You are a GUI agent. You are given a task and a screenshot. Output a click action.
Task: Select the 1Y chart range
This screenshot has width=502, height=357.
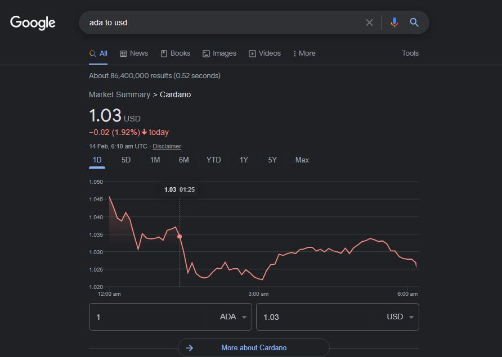(x=244, y=160)
